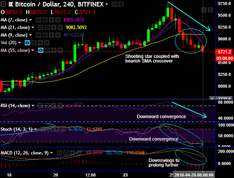Expand MA (7, close) dropdown arrow

point(30,20)
